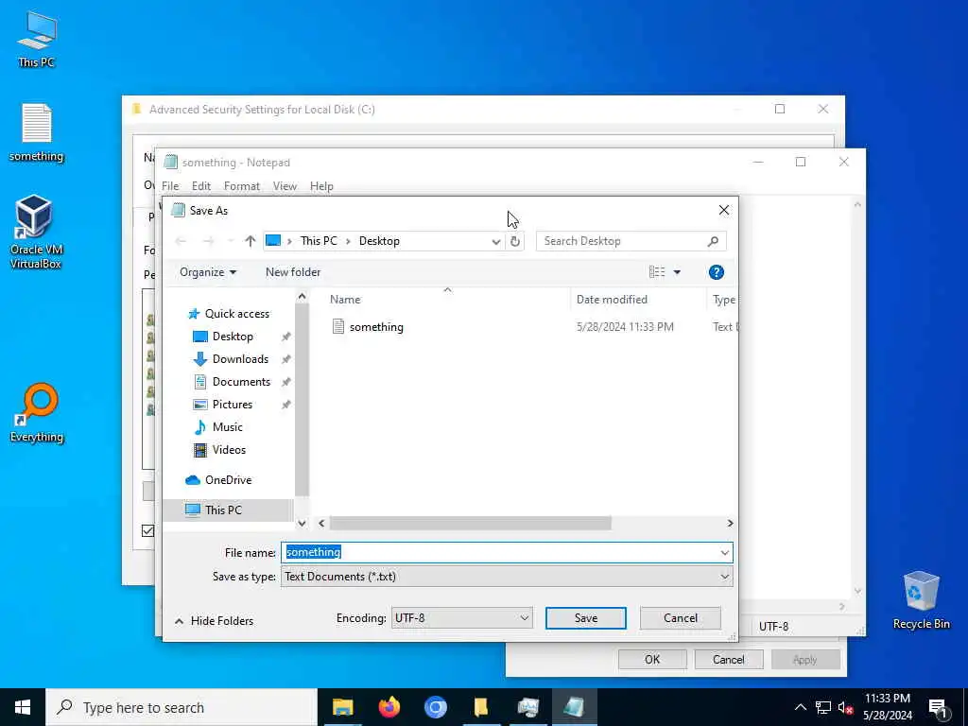The image size is (968, 726).
Task: Open the Notepad Edit menu
Action: pos(201,186)
